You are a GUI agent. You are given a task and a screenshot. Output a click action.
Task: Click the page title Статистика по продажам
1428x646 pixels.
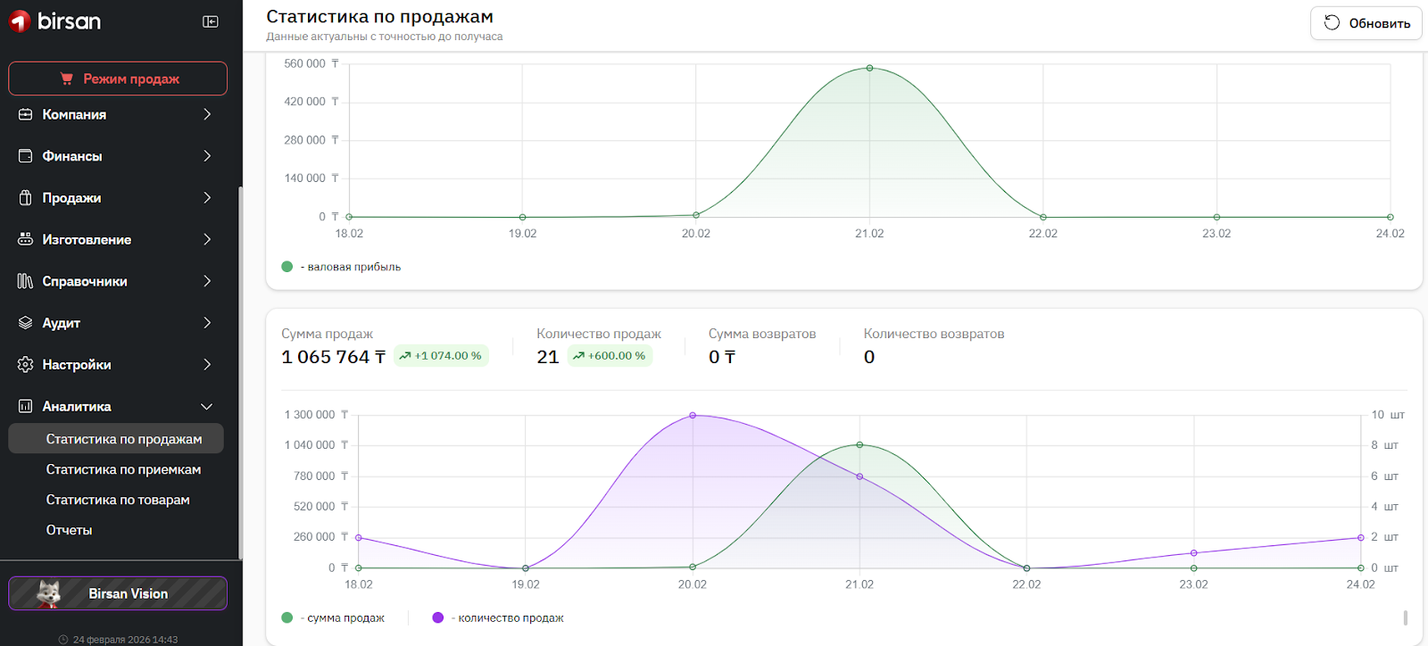pyautogui.click(x=379, y=16)
